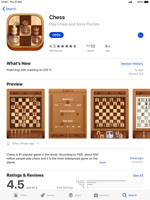Open the Apps tab icon
Screen dimensions: 150x200
pyautogui.click(x=71, y=195)
